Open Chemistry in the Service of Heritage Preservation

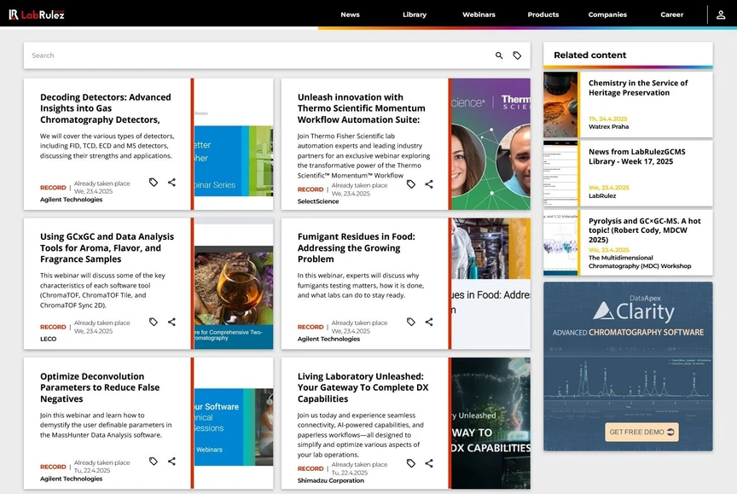(638, 88)
